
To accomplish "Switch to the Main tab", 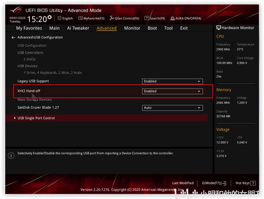I will point(54,28).
